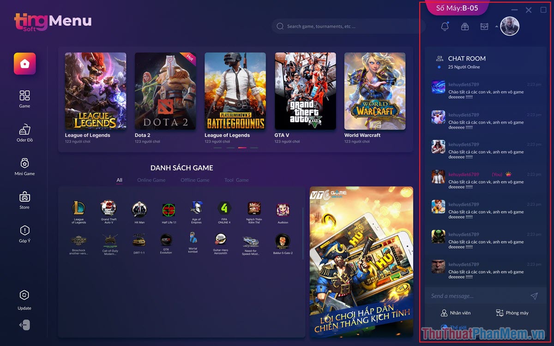Click the Update sidebar icon
Image resolution: width=554 pixels, height=346 pixels.
coord(24,295)
